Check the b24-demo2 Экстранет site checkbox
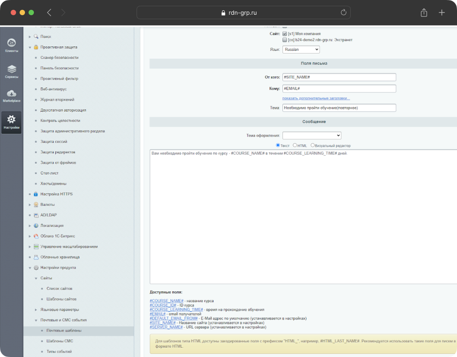Screen dimensions: 457x357 [285, 40]
